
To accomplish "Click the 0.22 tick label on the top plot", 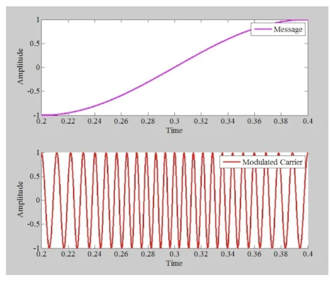I will click(68, 121).
